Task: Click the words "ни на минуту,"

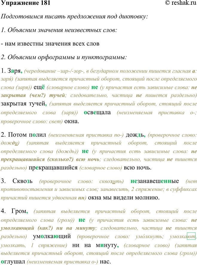Action: tap(95, 245)
